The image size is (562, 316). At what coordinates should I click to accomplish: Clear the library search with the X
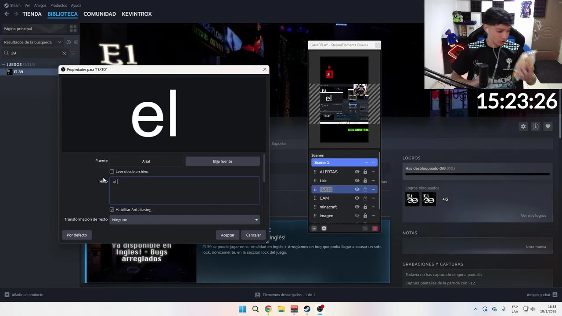point(64,53)
